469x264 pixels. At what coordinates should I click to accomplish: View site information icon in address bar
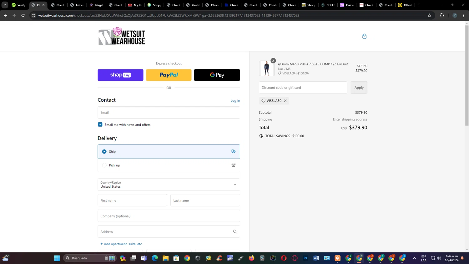[33, 15]
